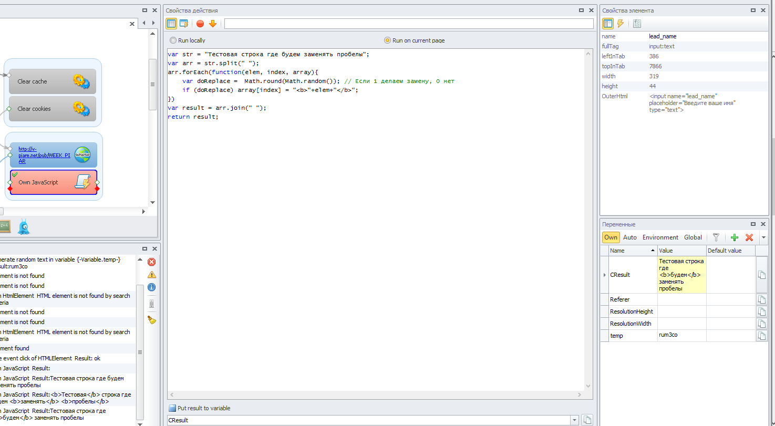Filter variables with the funnel icon
The width and height of the screenshot is (775, 426).
pos(716,237)
